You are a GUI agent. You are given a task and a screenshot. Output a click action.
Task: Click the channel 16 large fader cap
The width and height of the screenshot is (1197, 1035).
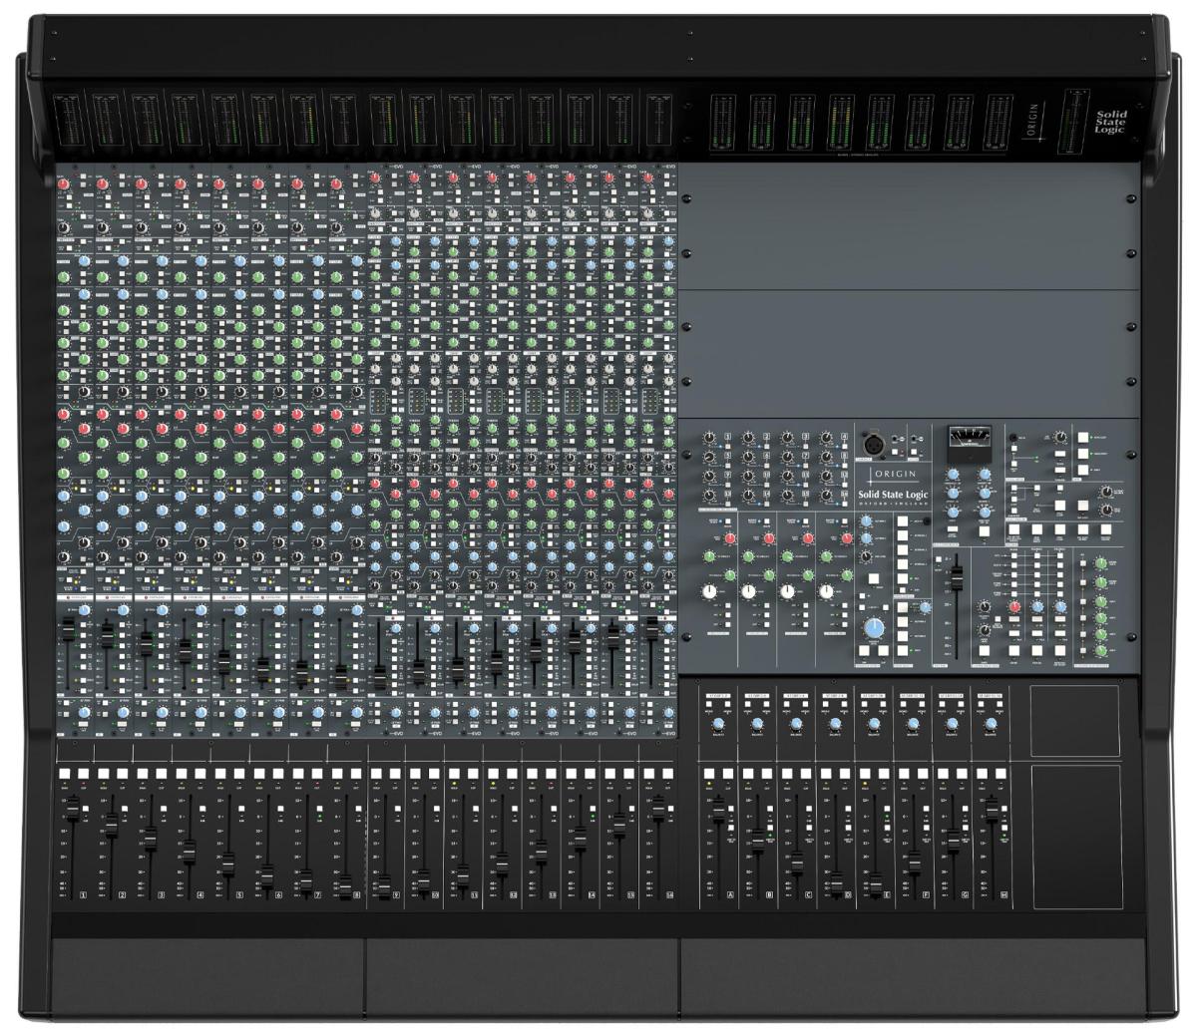tap(657, 807)
